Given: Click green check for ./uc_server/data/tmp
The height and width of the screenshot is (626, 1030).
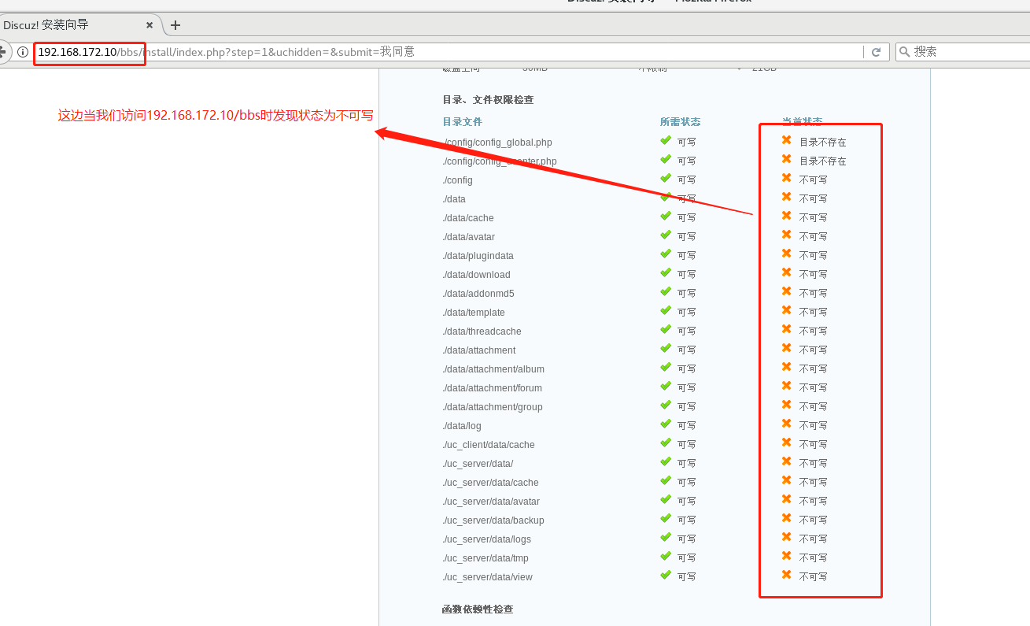Looking at the screenshot, I should coord(666,556).
